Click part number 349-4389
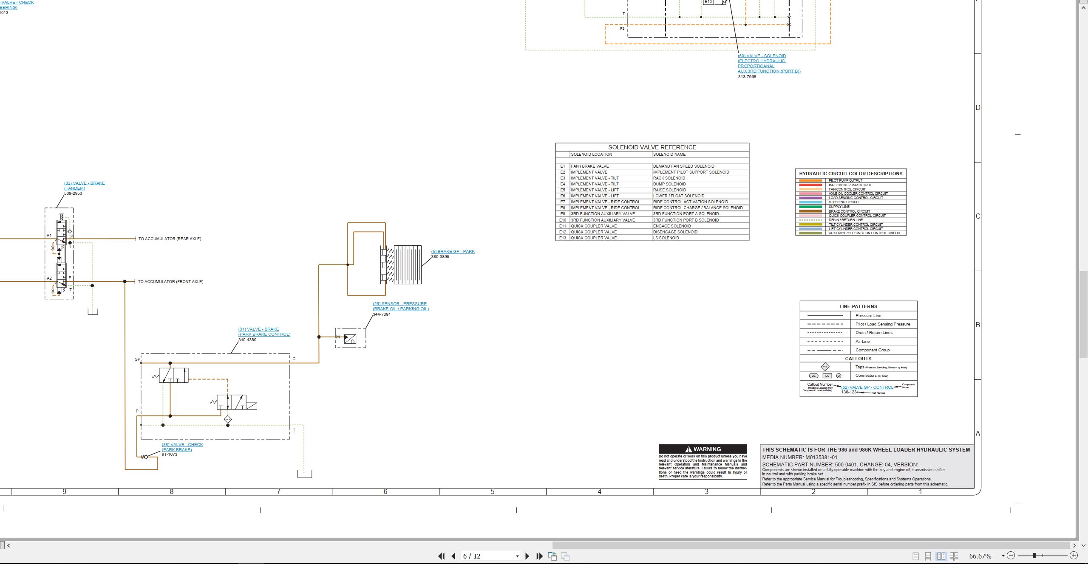The width and height of the screenshot is (1088, 564). click(x=247, y=340)
